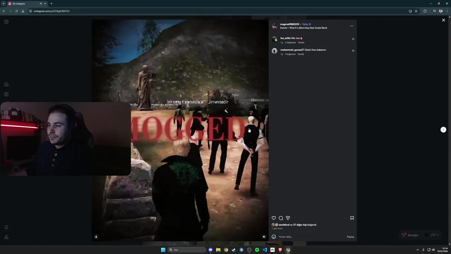Click the 'Paylaş' post comment button

(x=350, y=237)
